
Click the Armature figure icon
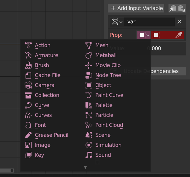coord(28,55)
